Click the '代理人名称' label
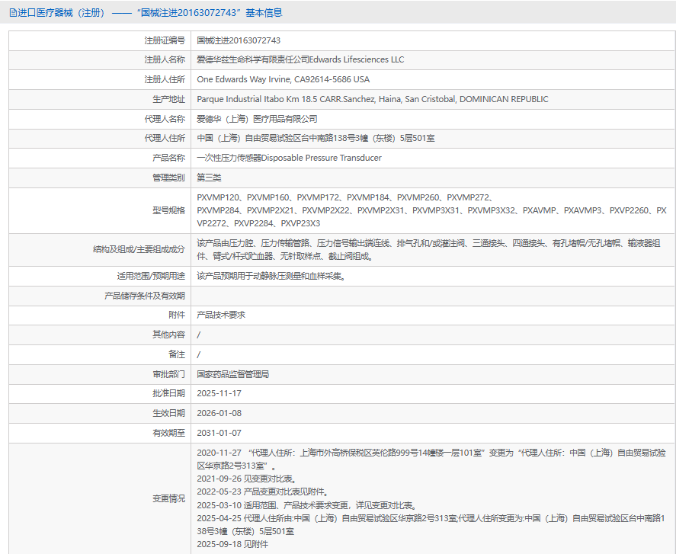 click(x=165, y=119)
